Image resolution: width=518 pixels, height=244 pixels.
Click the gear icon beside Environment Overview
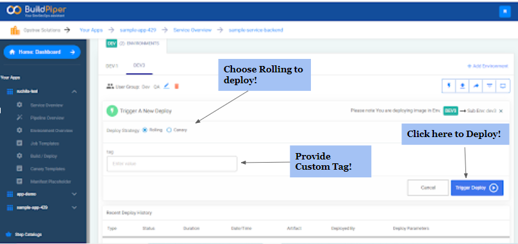click(19, 131)
